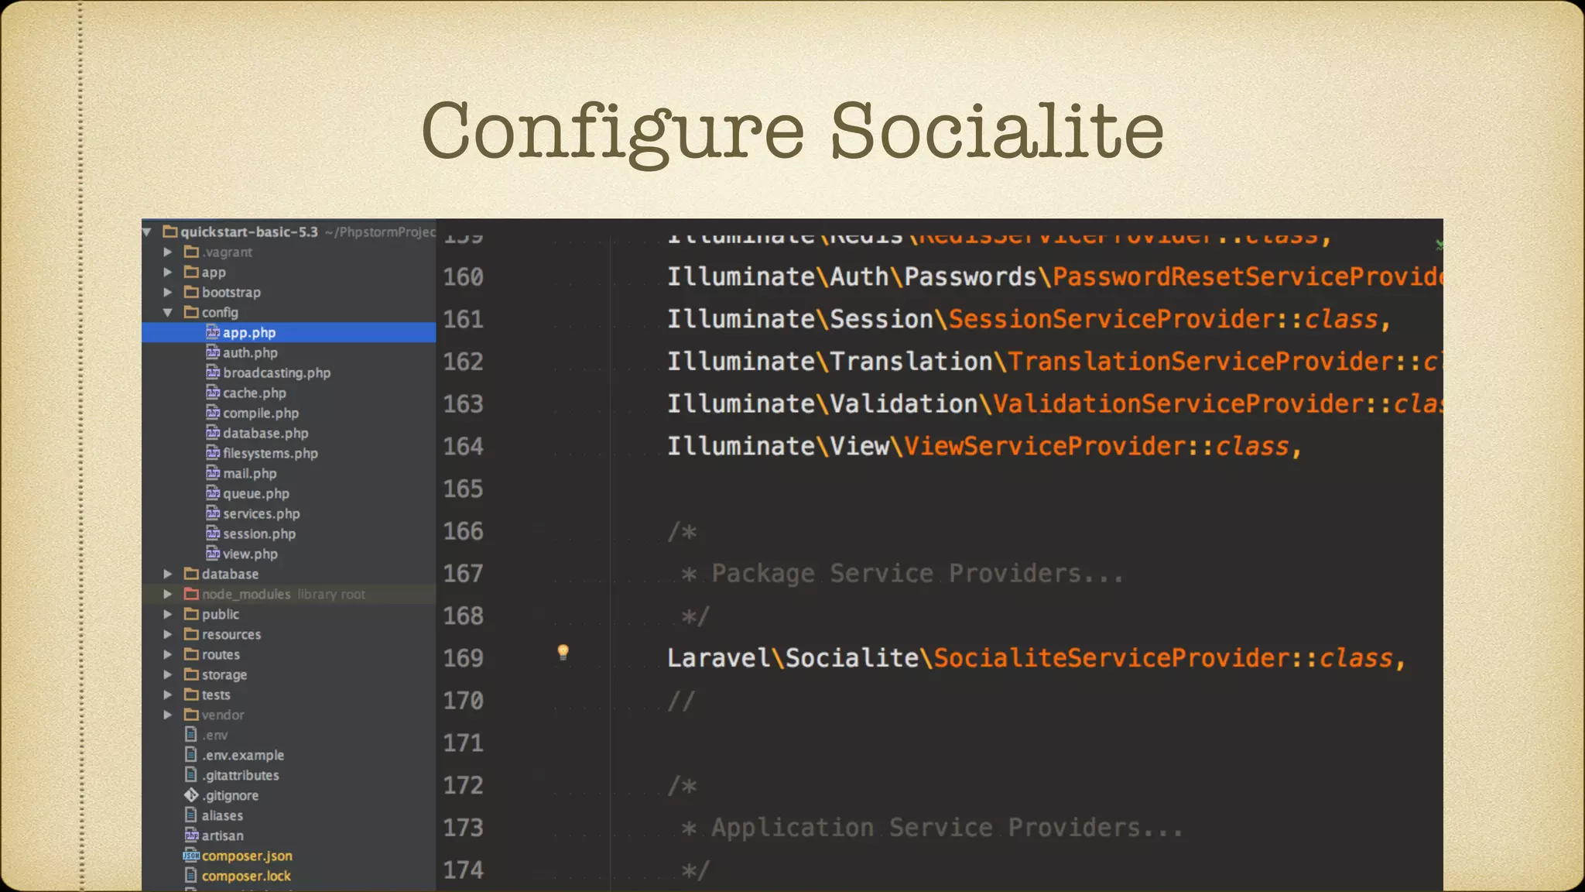The image size is (1585, 892).
Task: Open view.php file
Action: 250,554
